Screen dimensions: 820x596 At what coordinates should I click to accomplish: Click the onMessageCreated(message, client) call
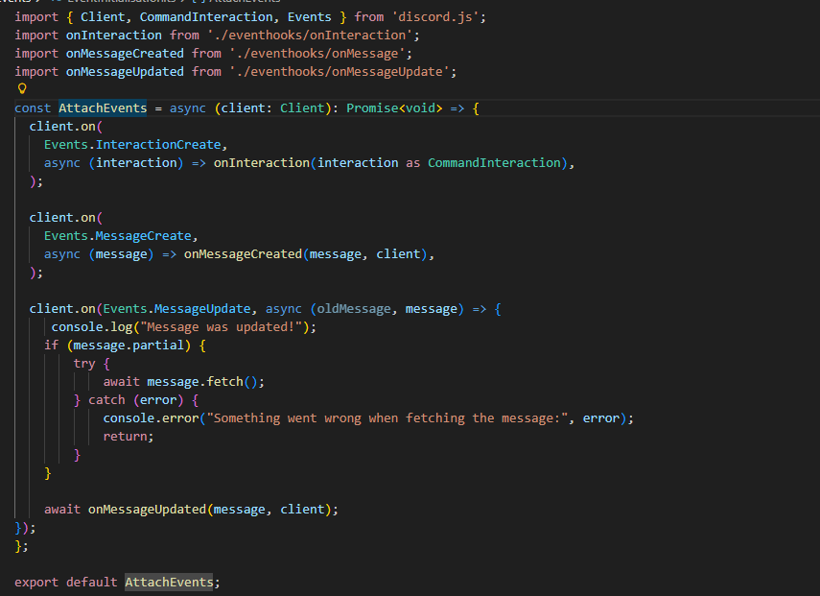(305, 254)
